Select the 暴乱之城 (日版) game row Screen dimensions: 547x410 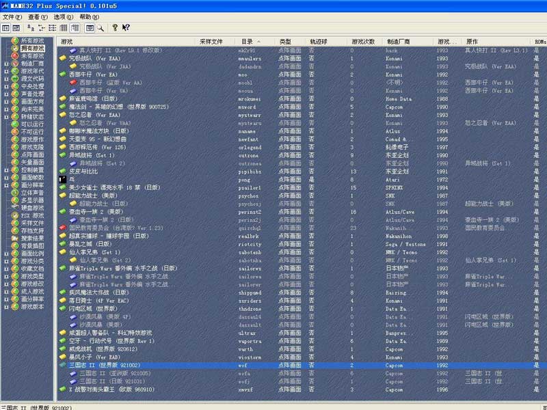(300, 244)
